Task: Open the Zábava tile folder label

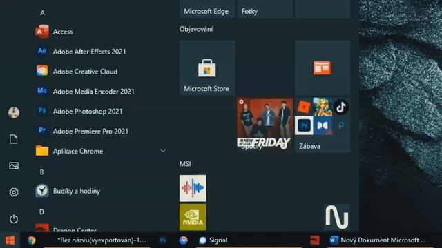Action: [x=309, y=146]
